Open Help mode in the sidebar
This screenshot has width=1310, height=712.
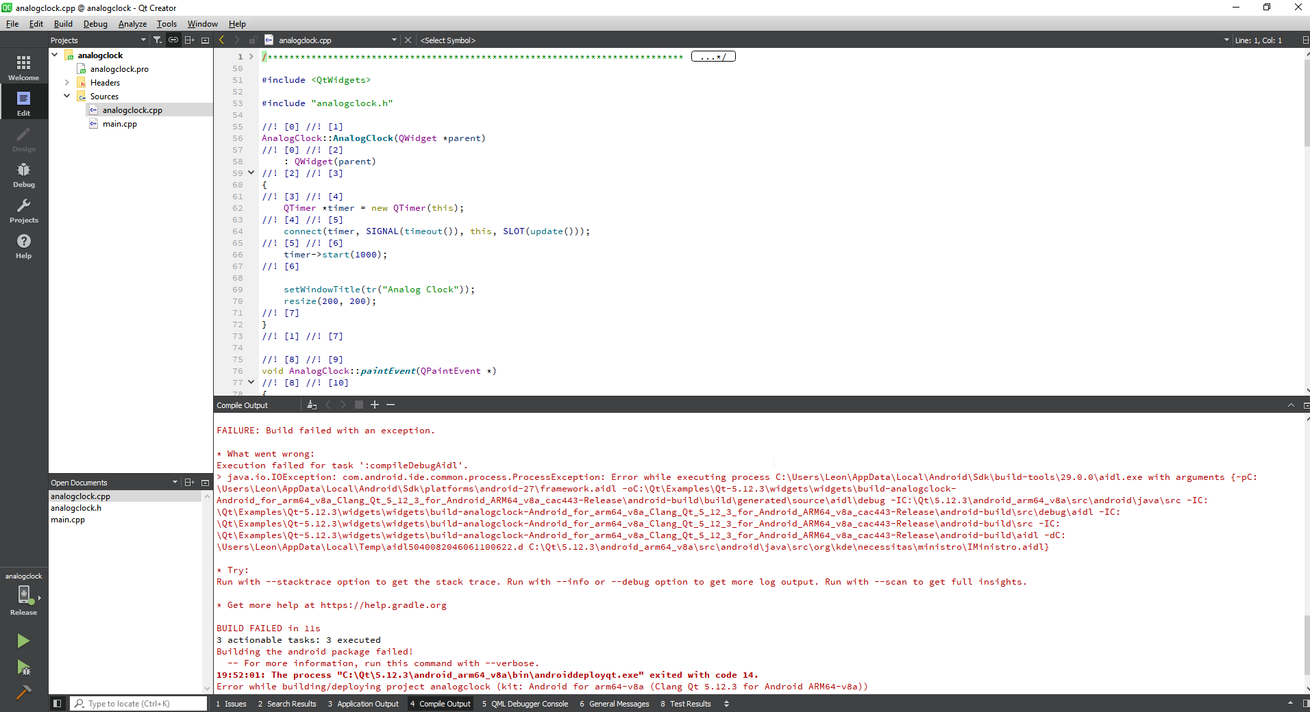coord(24,246)
